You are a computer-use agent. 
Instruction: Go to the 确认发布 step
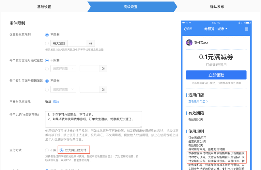217,7
